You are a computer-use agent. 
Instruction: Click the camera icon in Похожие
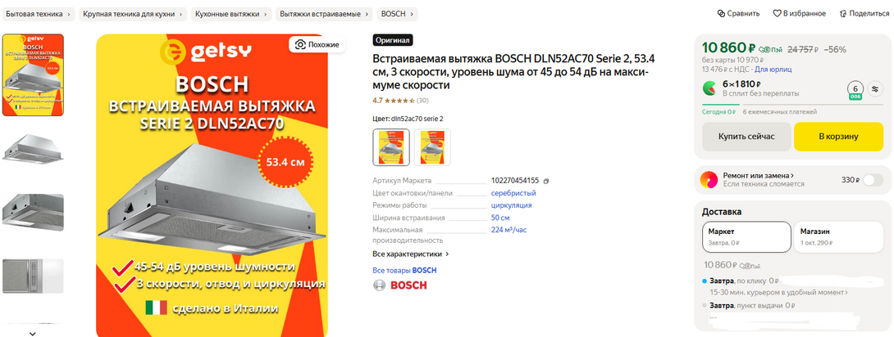click(x=300, y=44)
